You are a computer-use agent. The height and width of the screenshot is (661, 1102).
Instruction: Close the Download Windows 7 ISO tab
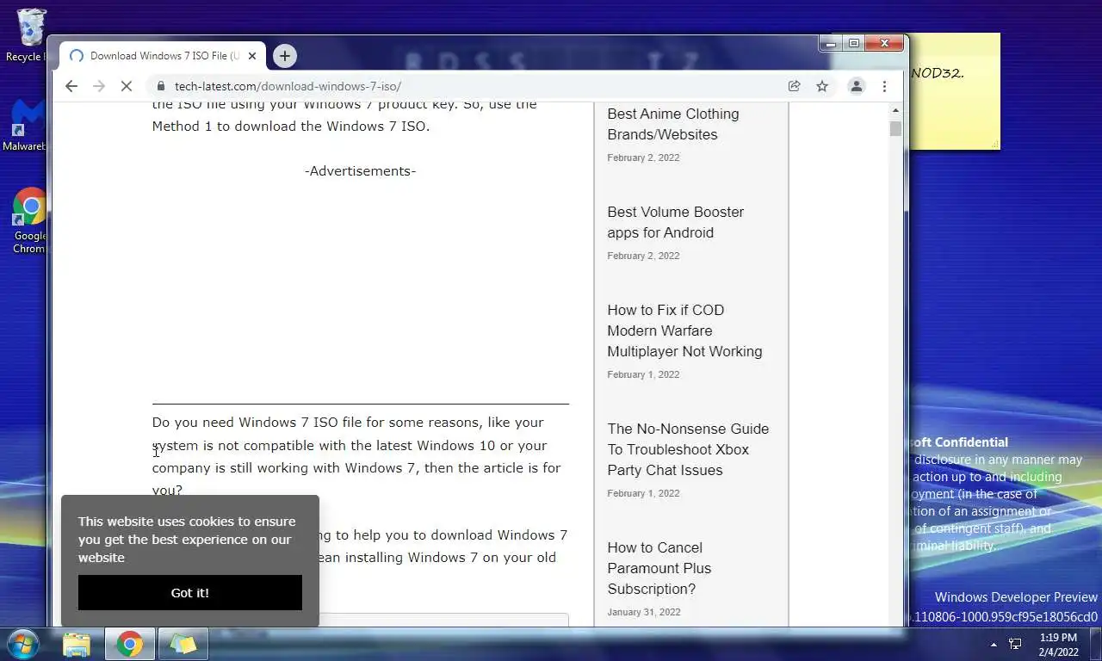click(x=252, y=56)
